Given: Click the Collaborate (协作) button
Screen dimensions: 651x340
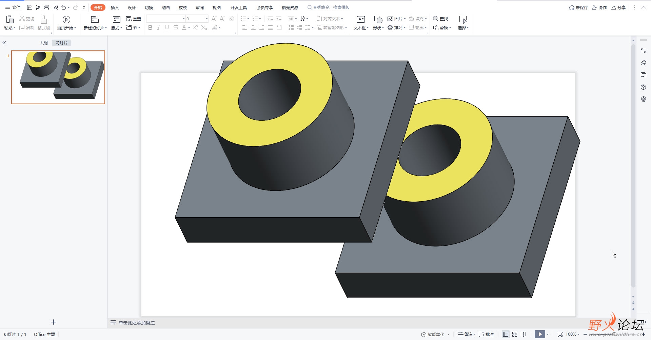Looking at the screenshot, I should coord(599,7).
